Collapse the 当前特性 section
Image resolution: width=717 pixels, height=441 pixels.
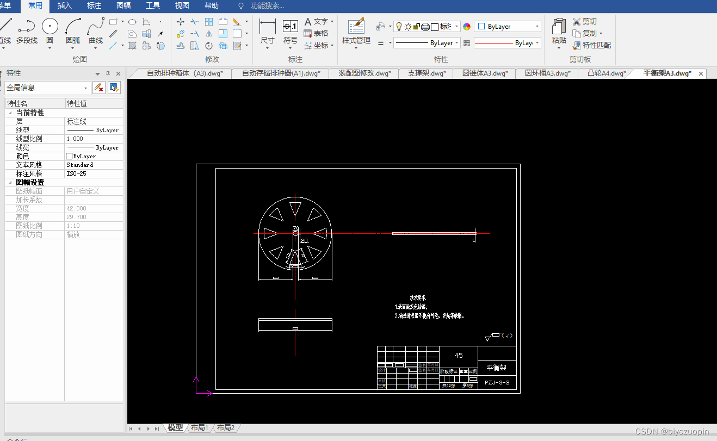11,113
